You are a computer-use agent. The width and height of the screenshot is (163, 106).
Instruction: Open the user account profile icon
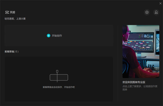click(156, 12)
